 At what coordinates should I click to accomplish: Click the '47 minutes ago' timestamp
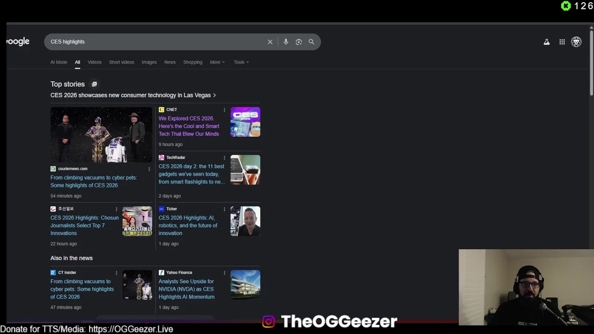click(x=66, y=307)
